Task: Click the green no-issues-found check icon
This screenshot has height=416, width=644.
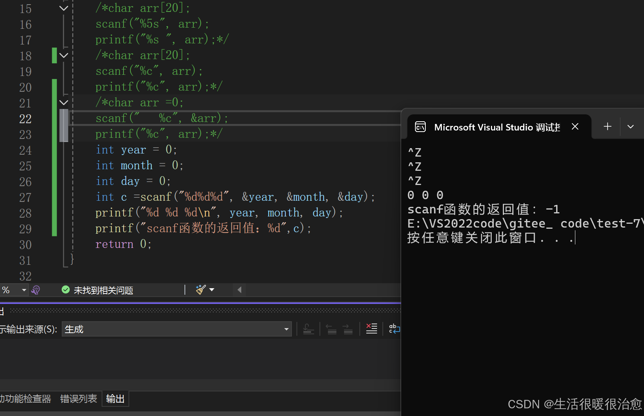Action: [x=66, y=290]
